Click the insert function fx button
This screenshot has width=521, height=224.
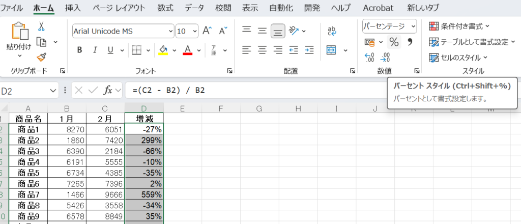(x=108, y=91)
